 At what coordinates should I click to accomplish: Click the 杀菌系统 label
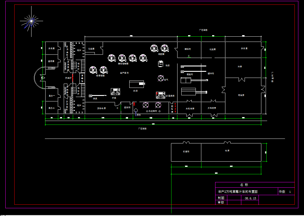(x=170, y=96)
